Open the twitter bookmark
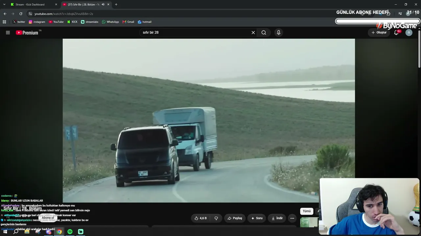 click(x=19, y=22)
